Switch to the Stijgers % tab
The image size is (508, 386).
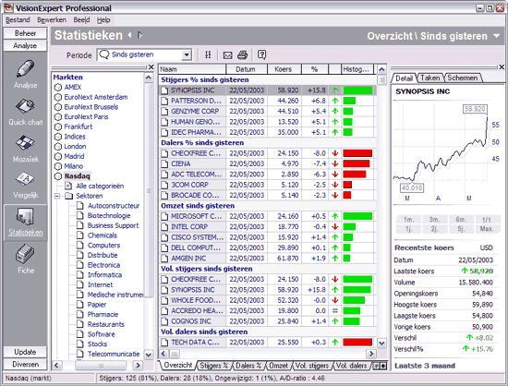click(213, 366)
